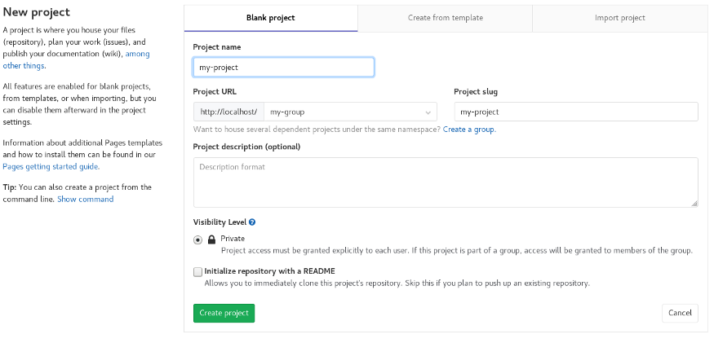Click the lock icon beside Private
The image size is (714, 343).
point(212,240)
